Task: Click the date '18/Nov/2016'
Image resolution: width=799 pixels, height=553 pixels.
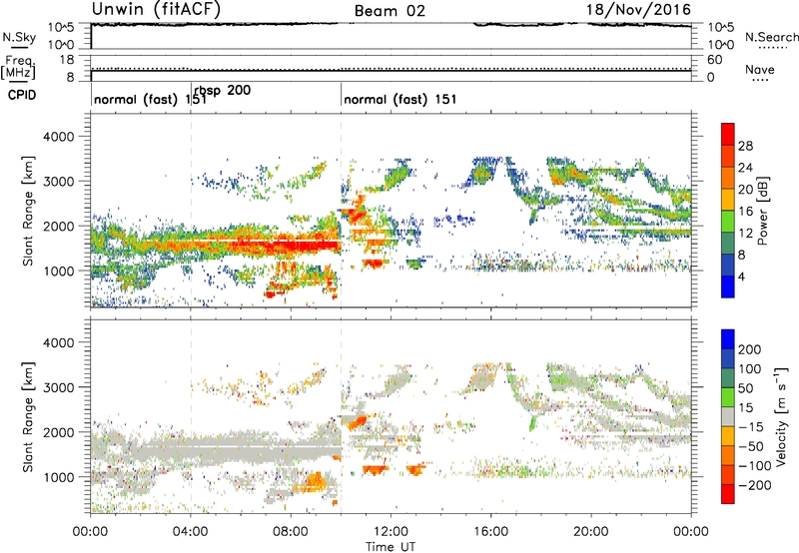Action: (638, 9)
